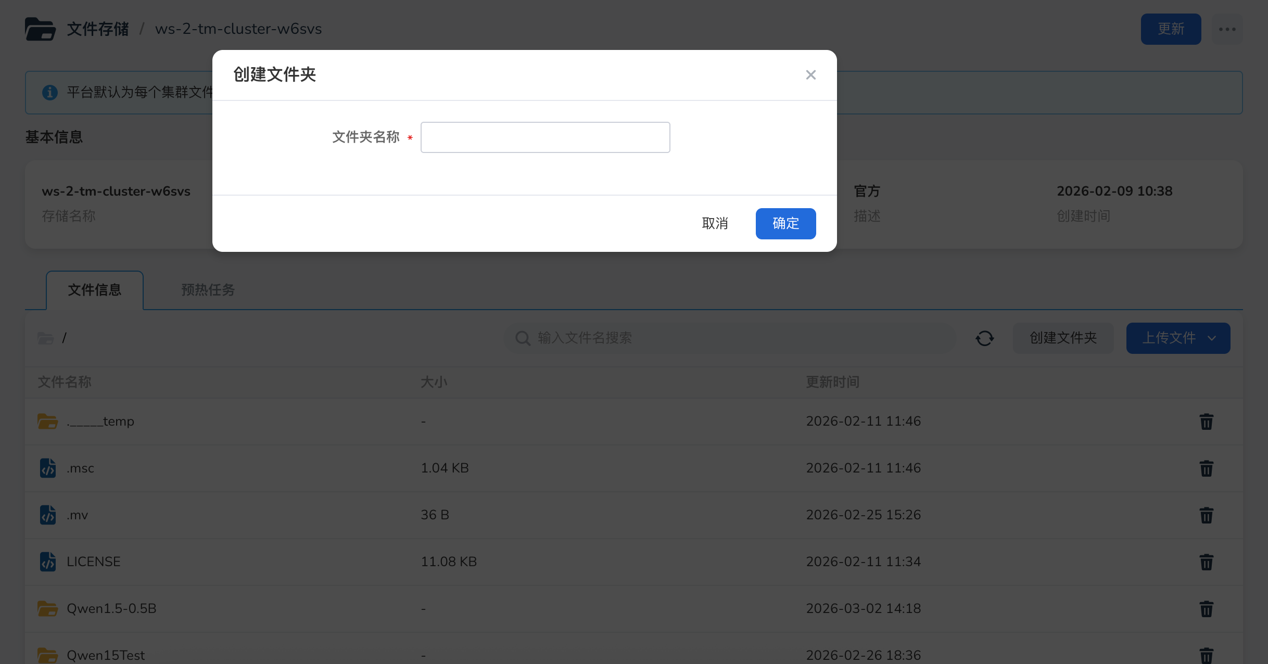1268x664 pixels.
Task: Delete the Qwen1.5-0.5B folder via its trash icon
Action: coord(1206,609)
